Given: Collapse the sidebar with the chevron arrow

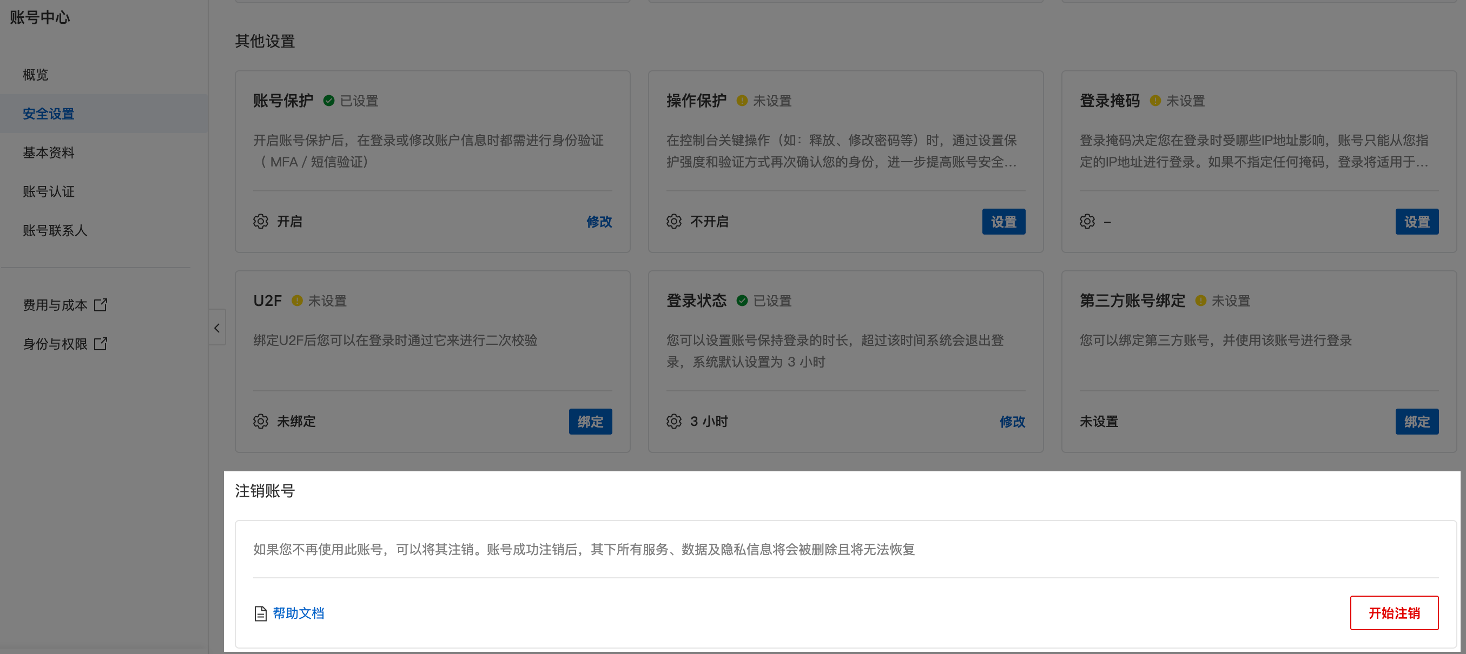Looking at the screenshot, I should pos(217,328).
